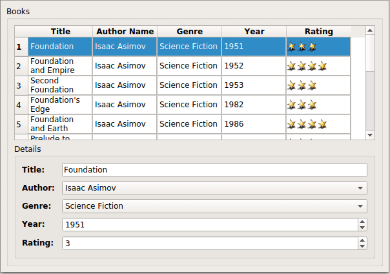Select the Foundation's Edge title cell
Image resolution: width=390 pixels, height=274 pixels.
coord(59,105)
